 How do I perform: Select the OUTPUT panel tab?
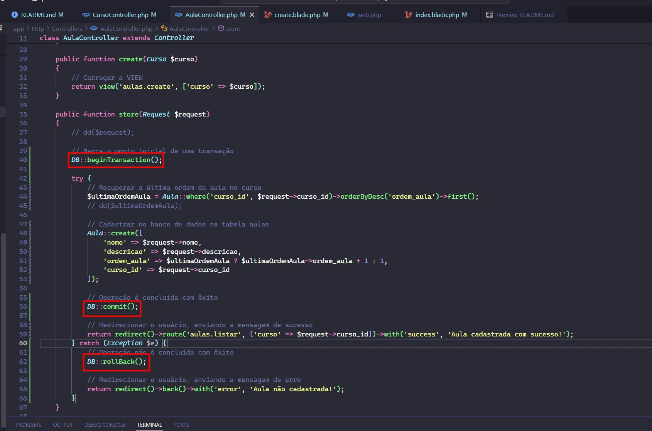coord(62,425)
